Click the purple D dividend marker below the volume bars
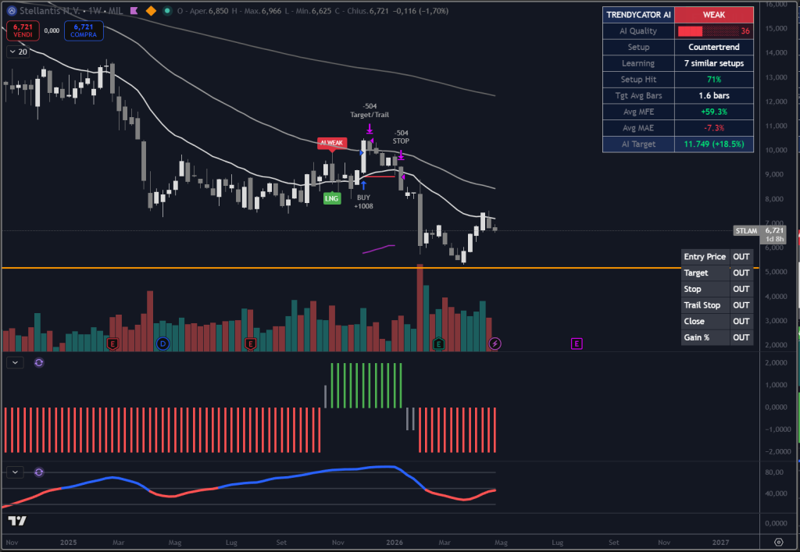Image resolution: width=800 pixels, height=552 pixels. point(162,344)
